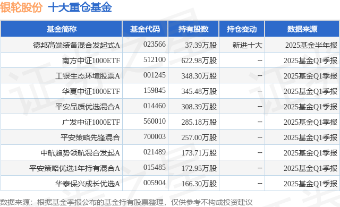Select the 数据来源 column header
This screenshot has height=207, width=340.
pos(302,29)
